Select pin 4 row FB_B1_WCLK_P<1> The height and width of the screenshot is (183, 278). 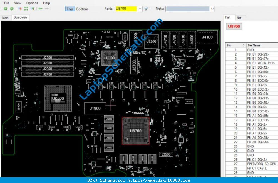point(252,63)
